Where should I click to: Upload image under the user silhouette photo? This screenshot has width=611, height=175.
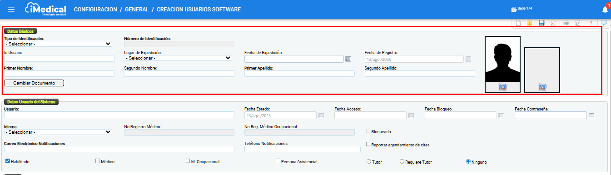(502, 87)
